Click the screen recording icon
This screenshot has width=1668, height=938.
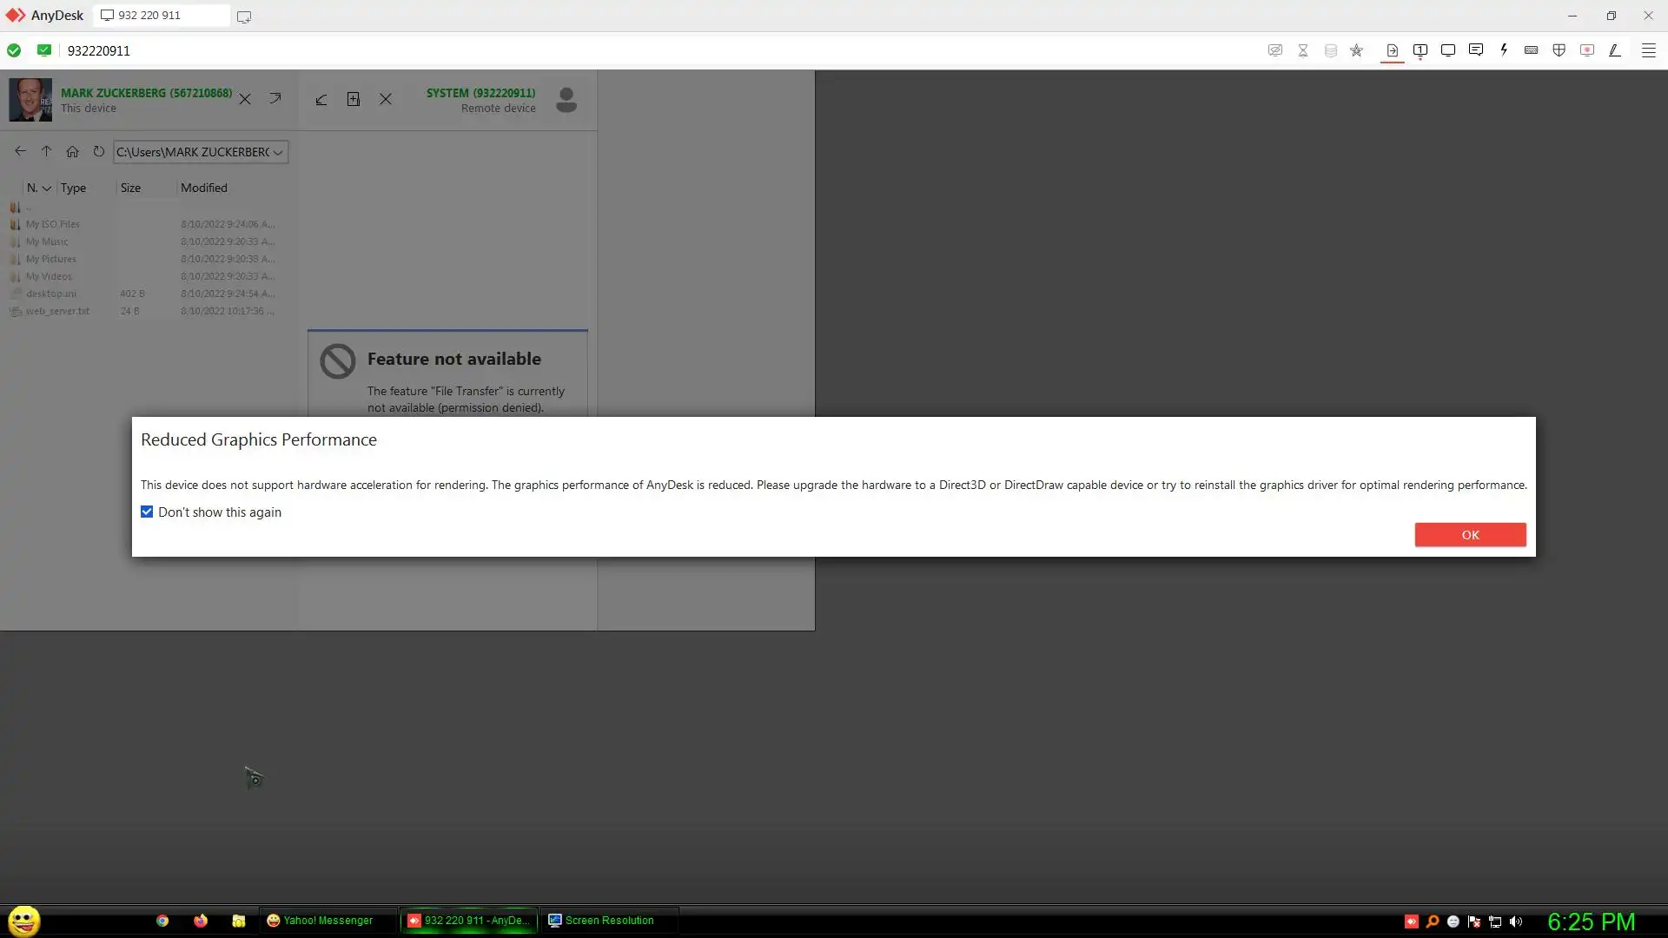1587,50
